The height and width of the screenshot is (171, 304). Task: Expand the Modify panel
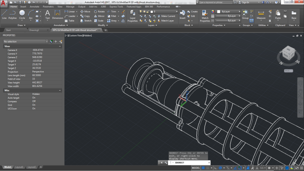click(x=103, y=25)
